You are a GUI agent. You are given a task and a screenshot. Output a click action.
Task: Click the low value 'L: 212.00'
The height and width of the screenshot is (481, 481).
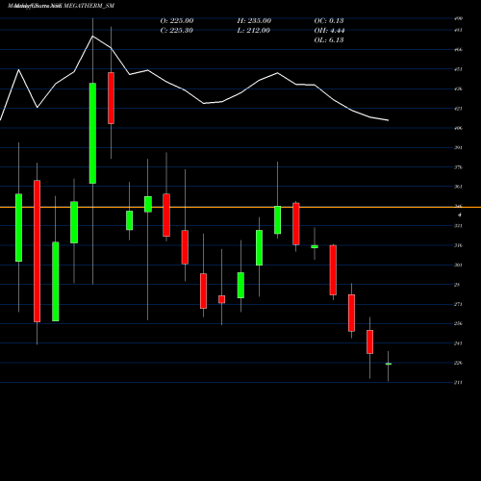[x=253, y=31]
